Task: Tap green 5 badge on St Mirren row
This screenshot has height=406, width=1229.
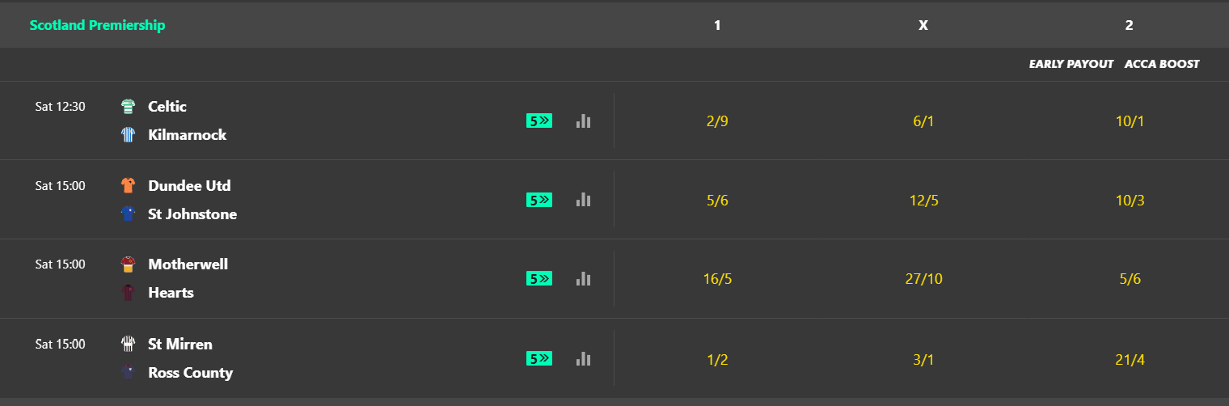Action: click(x=539, y=358)
